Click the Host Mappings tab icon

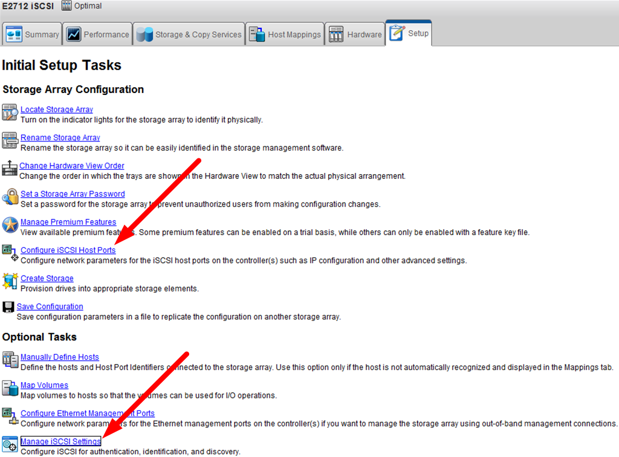tap(256, 34)
